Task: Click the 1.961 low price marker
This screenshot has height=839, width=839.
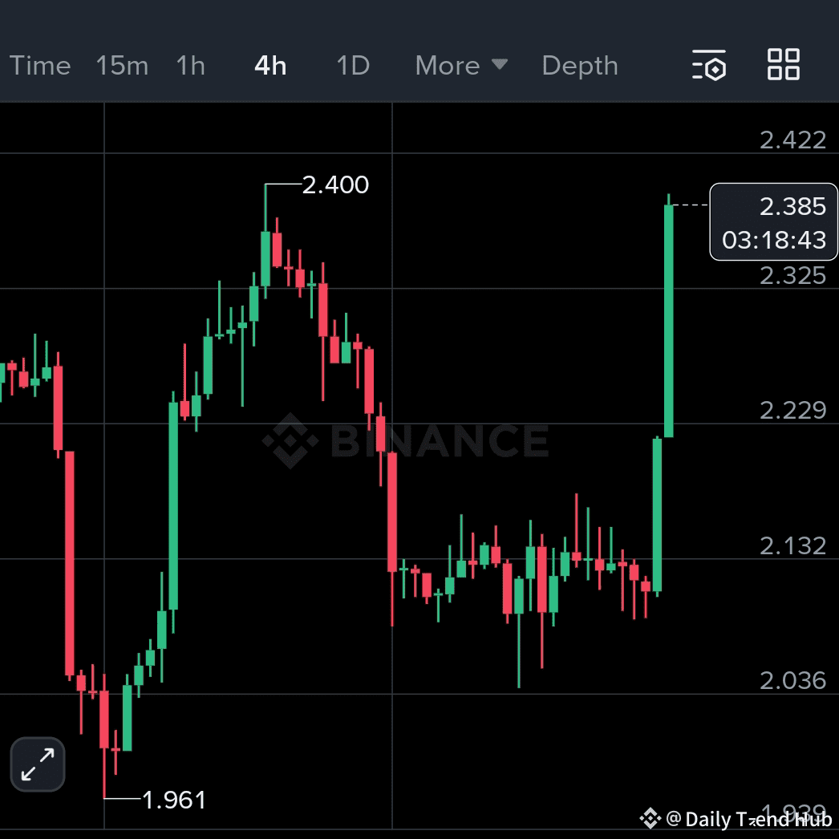Action: pos(173,800)
